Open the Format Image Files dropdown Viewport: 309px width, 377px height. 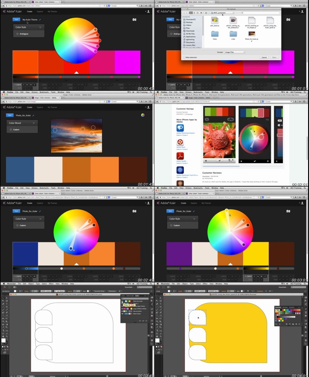click(x=235, y=52)
